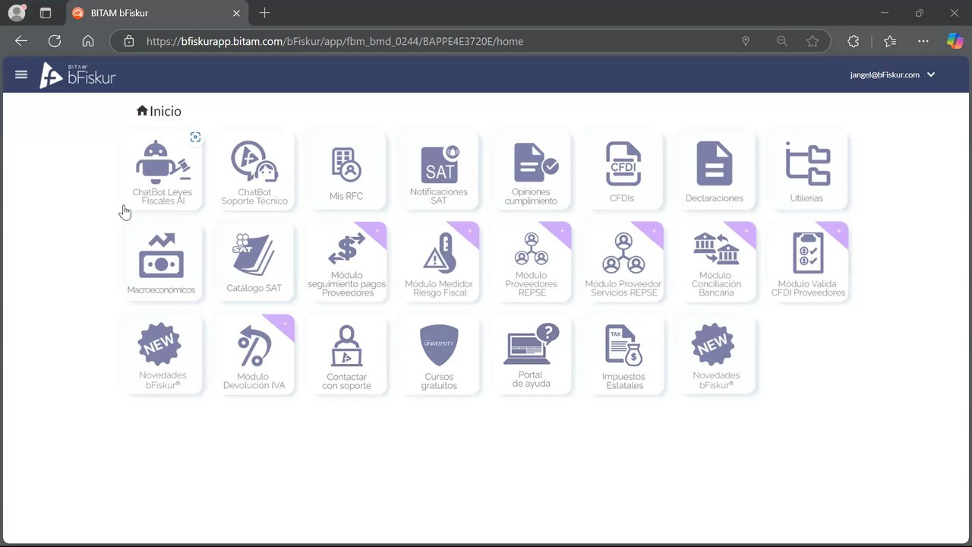Select the BITAM bFiskur browser tab
The image size is (972, 547).
tap(156, 13)
